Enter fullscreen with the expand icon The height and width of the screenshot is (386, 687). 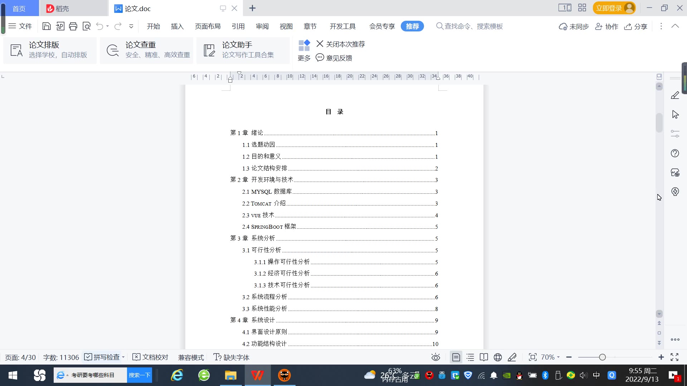[x=674, y=357]
